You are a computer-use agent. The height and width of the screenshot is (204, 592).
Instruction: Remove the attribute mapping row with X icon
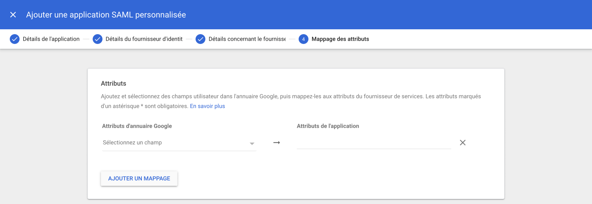[462, 143]
